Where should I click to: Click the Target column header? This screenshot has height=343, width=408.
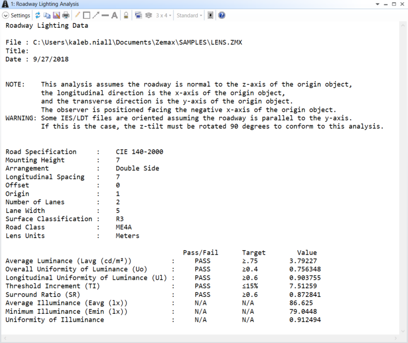[x=254, y=252]
